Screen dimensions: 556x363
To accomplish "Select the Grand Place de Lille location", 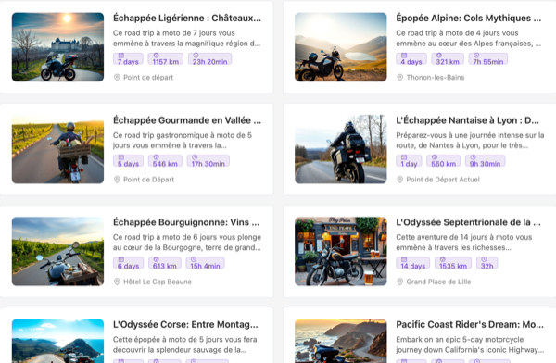I will coord(438,282).
